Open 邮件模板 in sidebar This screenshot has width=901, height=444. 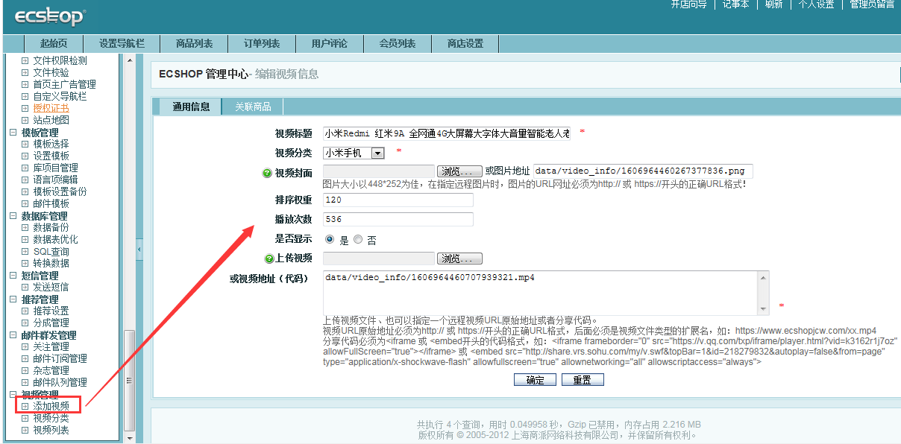click(51, 203)
